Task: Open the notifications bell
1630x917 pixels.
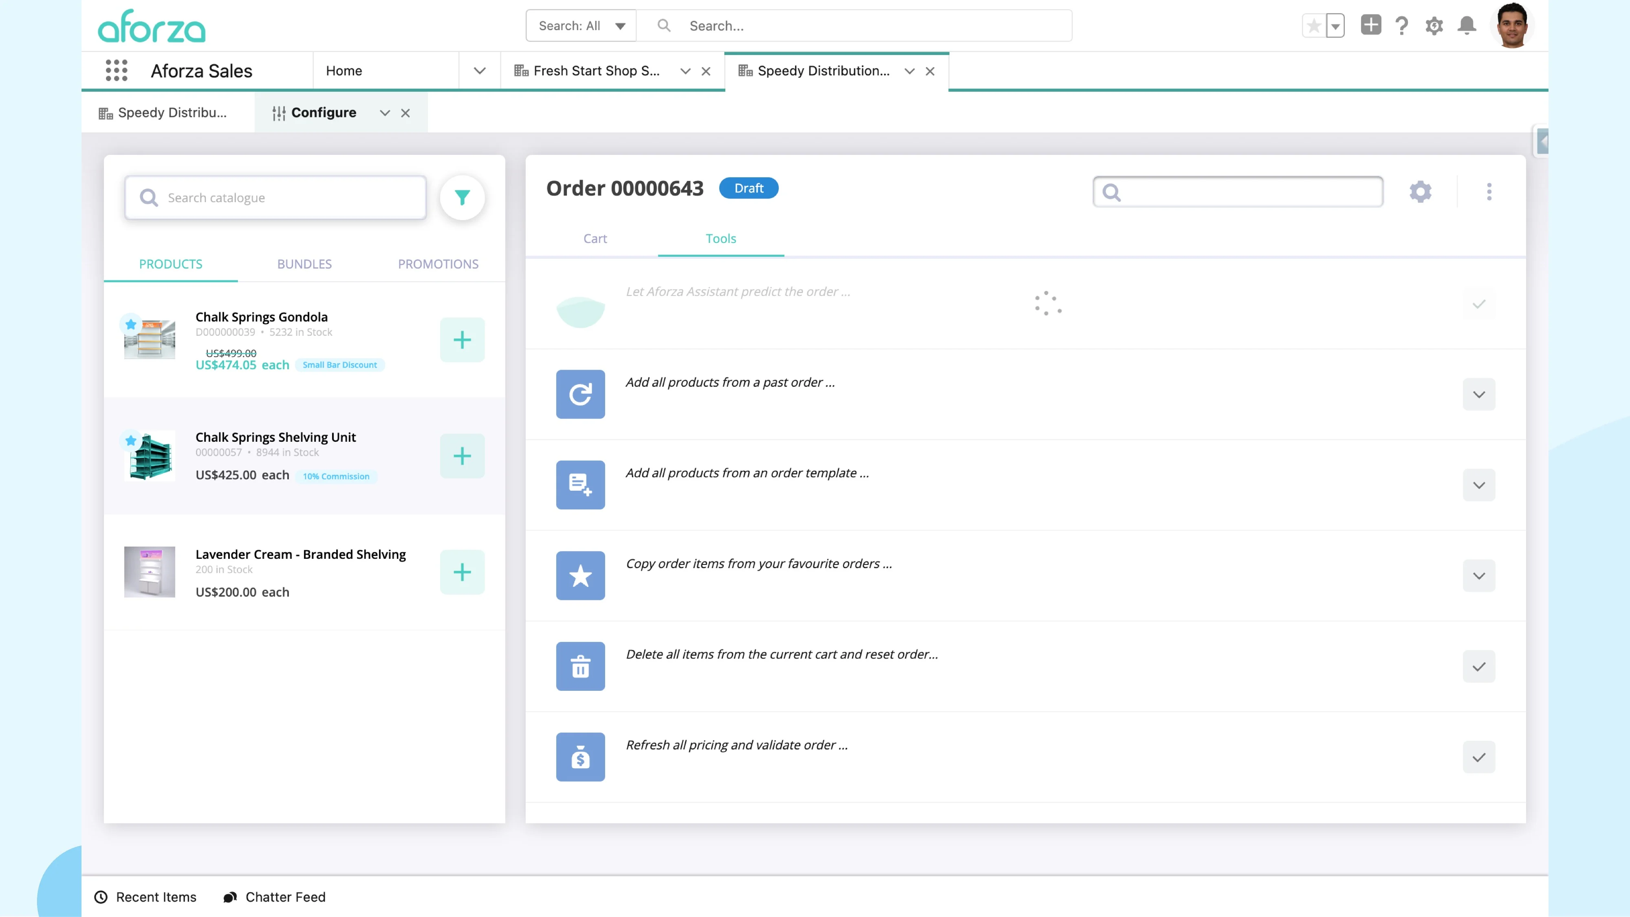Action: click(x=1467, y=26)
